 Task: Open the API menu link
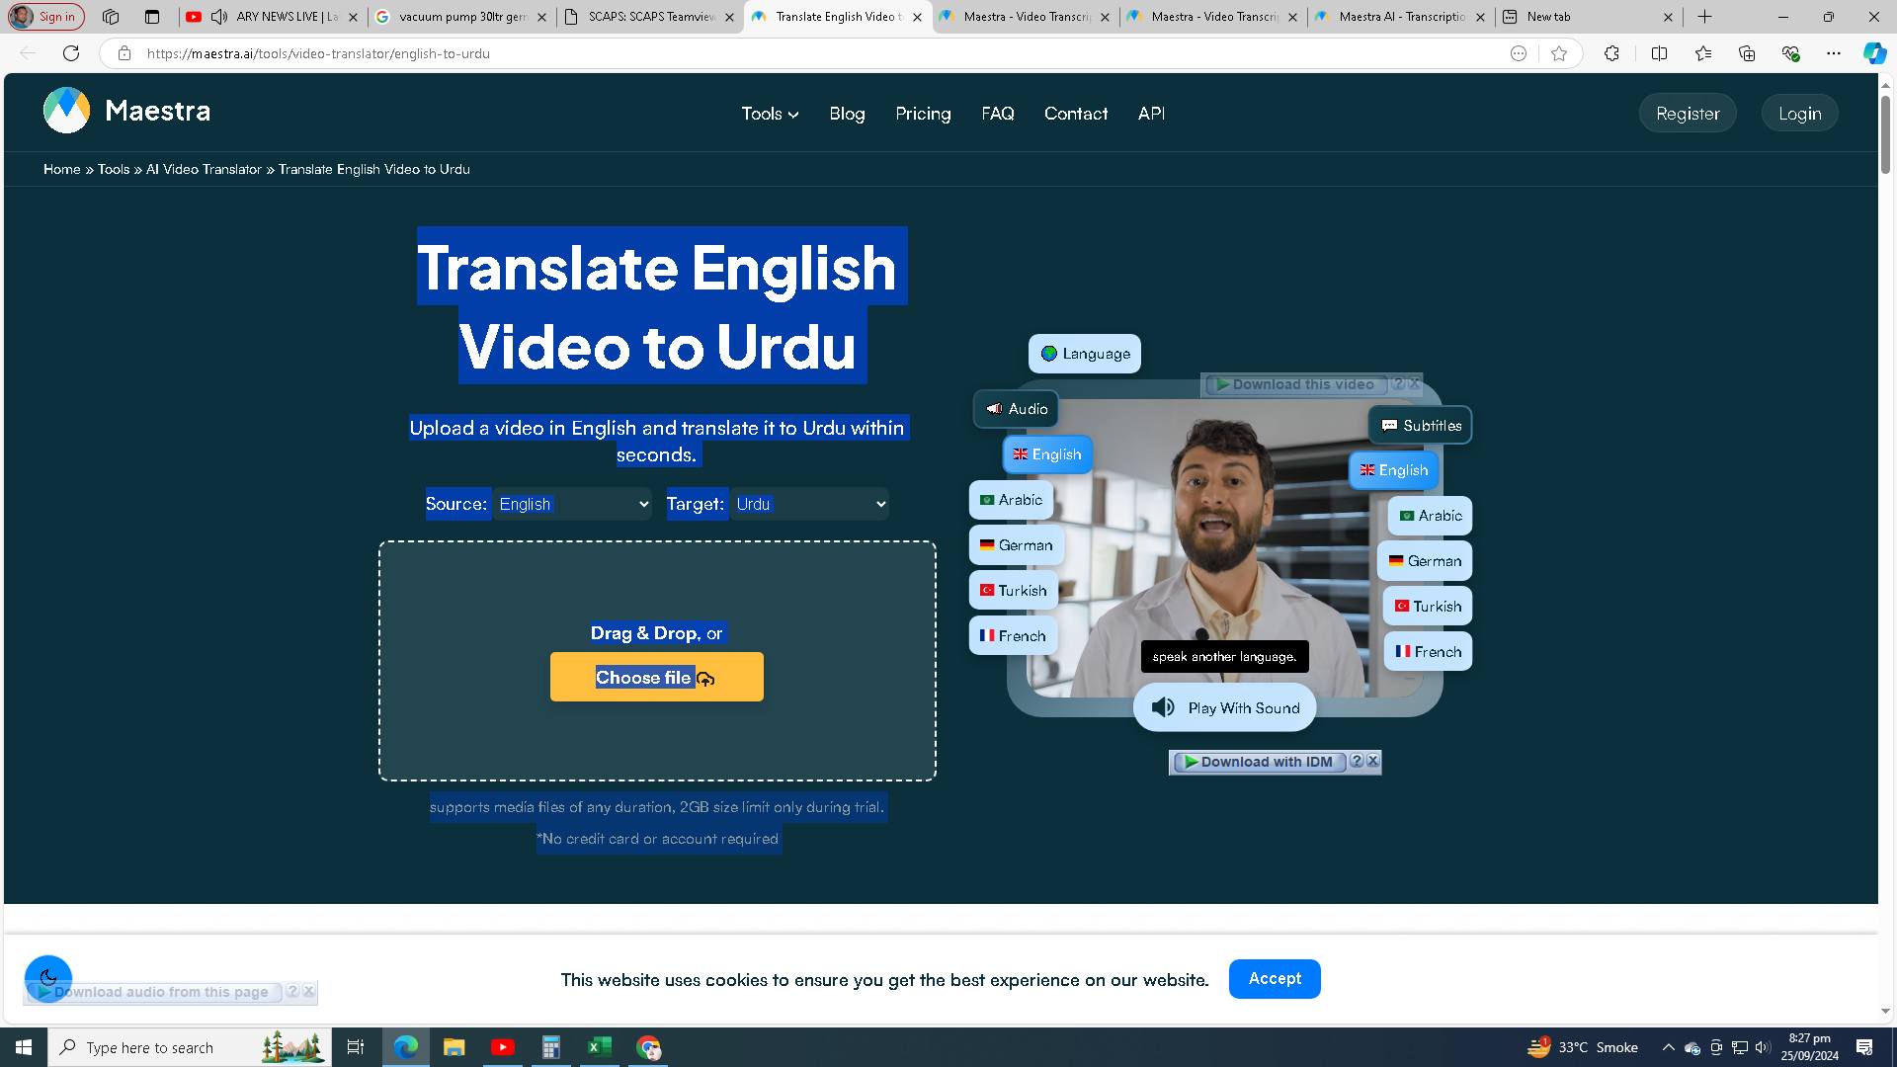click(x=1151, y=114)
